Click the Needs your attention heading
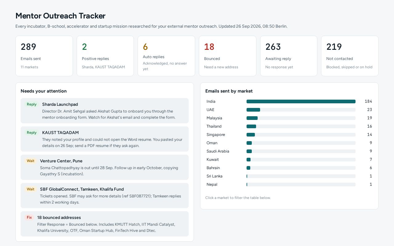This screenshot has height=246, width=394. pos(44,91)
